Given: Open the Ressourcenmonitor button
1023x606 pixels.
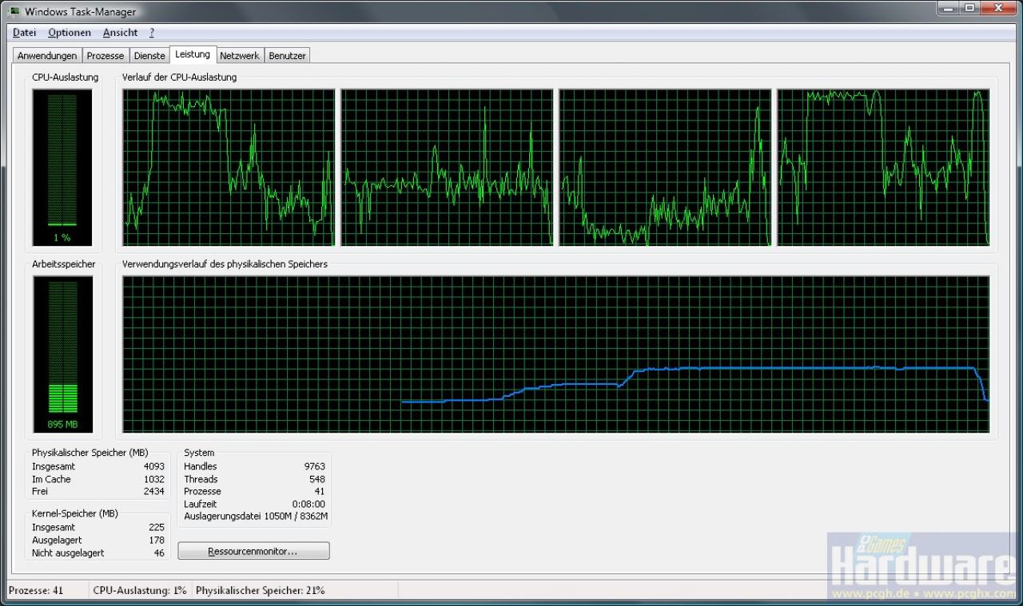Looking at the screenshot, I should pyautogui.click(x=253, y=551).
